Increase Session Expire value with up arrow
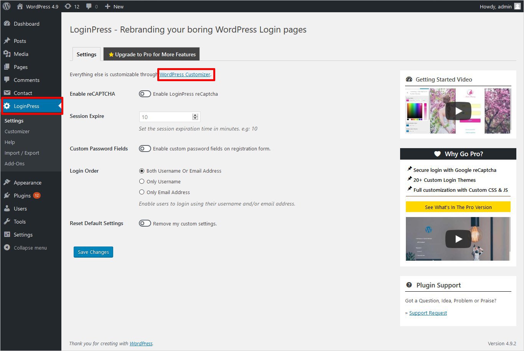Image resolution: width=524 pixels, height=351 pixels. pyautogui.click(x=195, y=115)
